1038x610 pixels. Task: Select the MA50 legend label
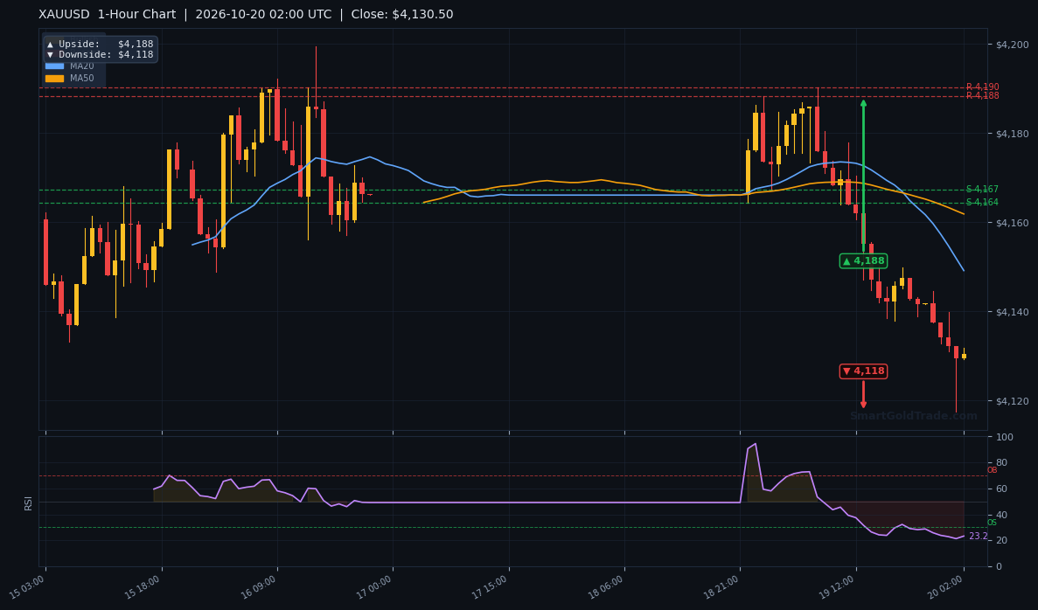tap(82, 78)
